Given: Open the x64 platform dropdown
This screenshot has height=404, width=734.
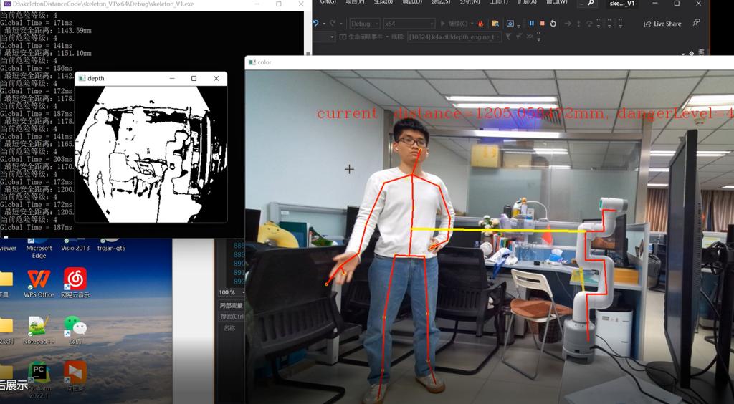Looking at the screenshot, I should pyautogui.click(x=409, y=24).
